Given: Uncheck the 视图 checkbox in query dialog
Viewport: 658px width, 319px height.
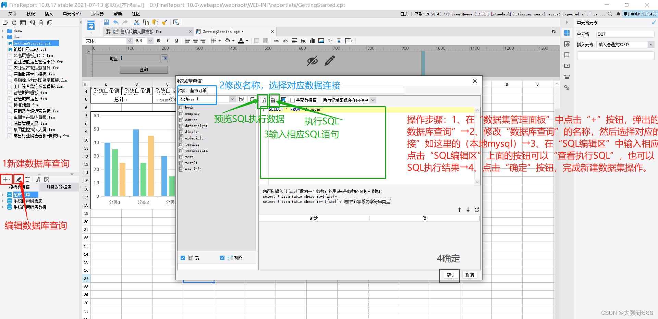Looking at the screenshot, I should (x=222, y=258).
